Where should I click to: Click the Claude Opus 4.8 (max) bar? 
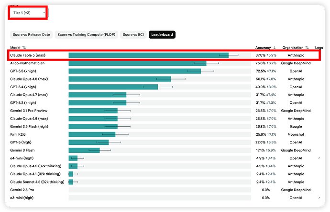click(x=120, y=79)
